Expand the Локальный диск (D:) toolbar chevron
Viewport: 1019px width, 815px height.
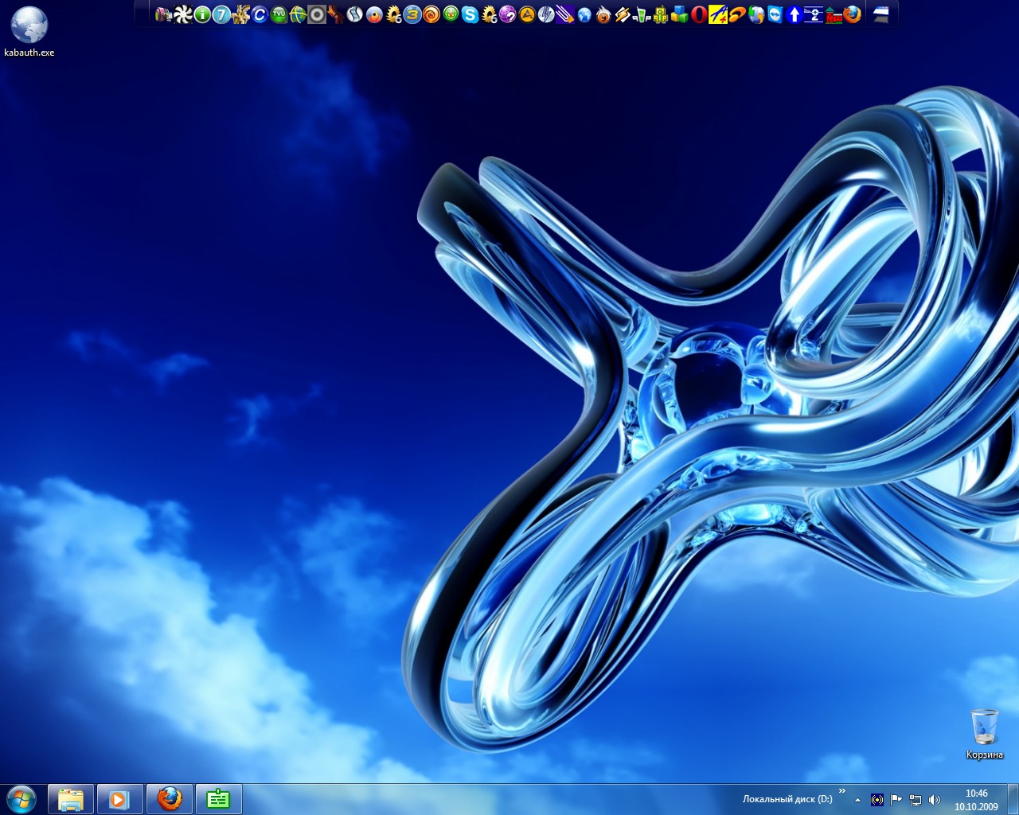(x=841, y=791)
